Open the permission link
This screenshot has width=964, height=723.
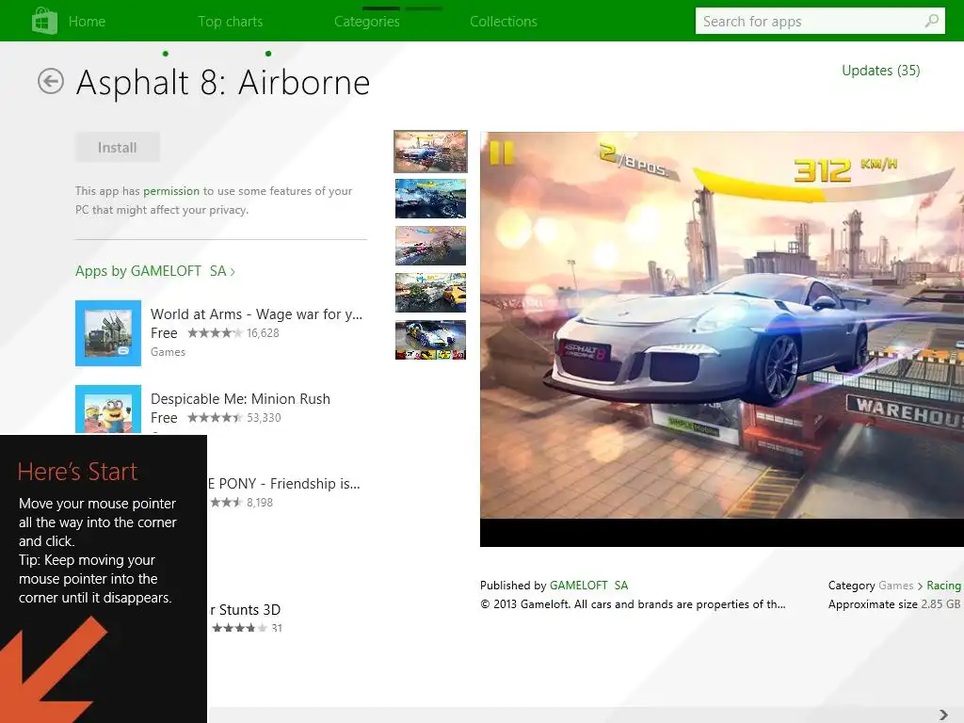(171, 191)
